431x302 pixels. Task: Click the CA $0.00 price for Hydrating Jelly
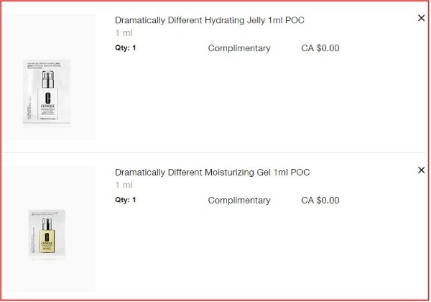point(320,48)
